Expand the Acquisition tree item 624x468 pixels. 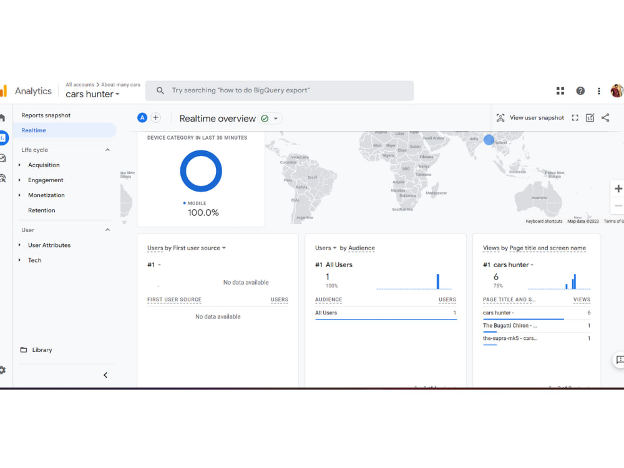tap(19, 165)
